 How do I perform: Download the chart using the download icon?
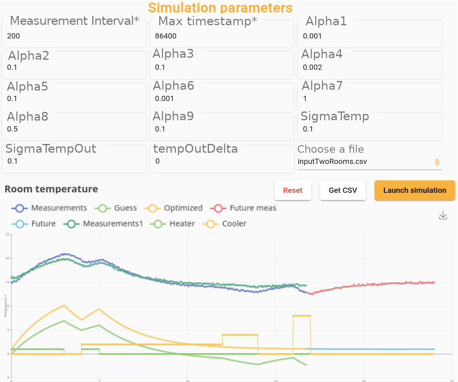coord(443,216)
